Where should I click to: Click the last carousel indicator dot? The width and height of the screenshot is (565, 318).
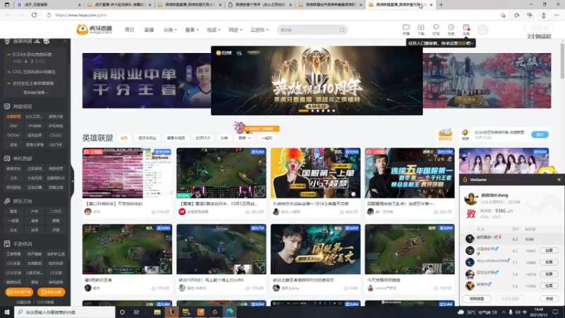[x=333, y=111]
